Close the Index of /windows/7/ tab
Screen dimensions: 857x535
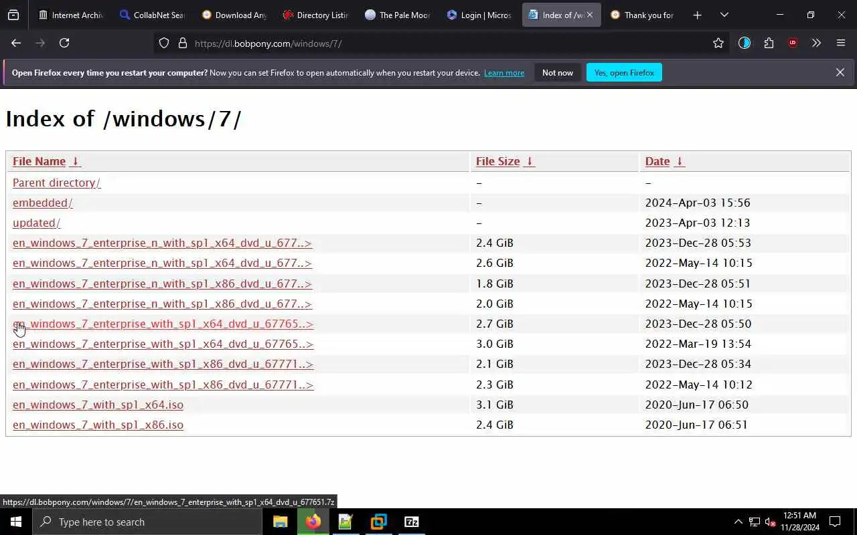point(589,15)
